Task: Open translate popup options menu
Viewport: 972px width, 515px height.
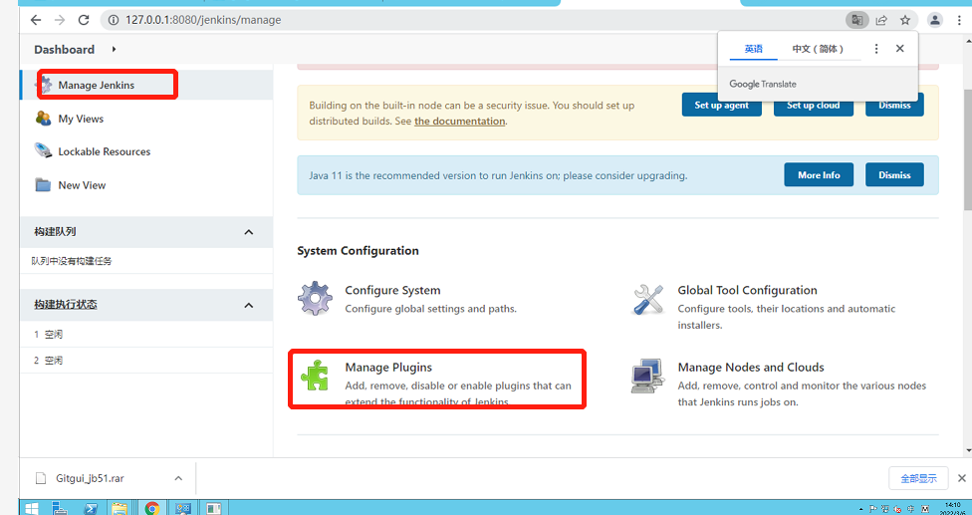Action: point(876,49)
